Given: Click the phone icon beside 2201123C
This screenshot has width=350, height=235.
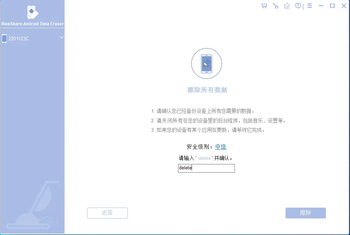Looking at the screenshot, I should tap(4, 38).
